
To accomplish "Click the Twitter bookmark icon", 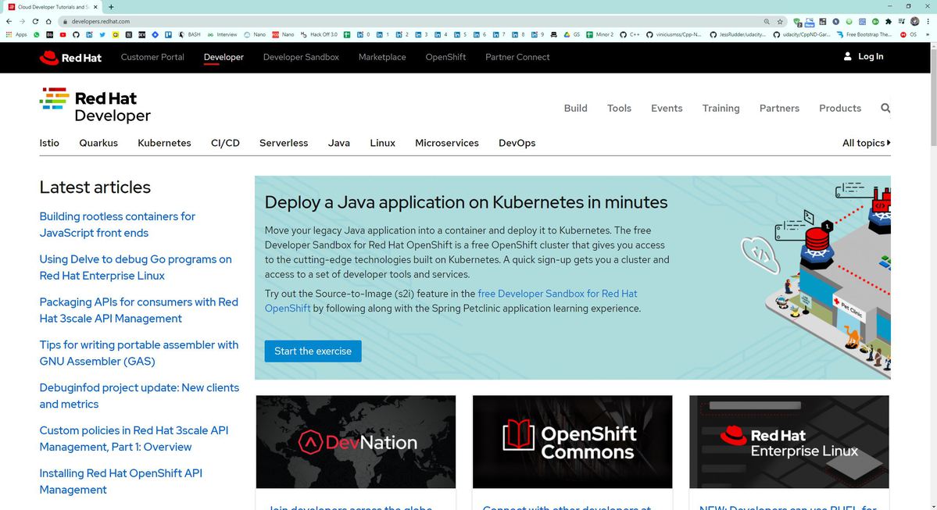I will (102, 34).
